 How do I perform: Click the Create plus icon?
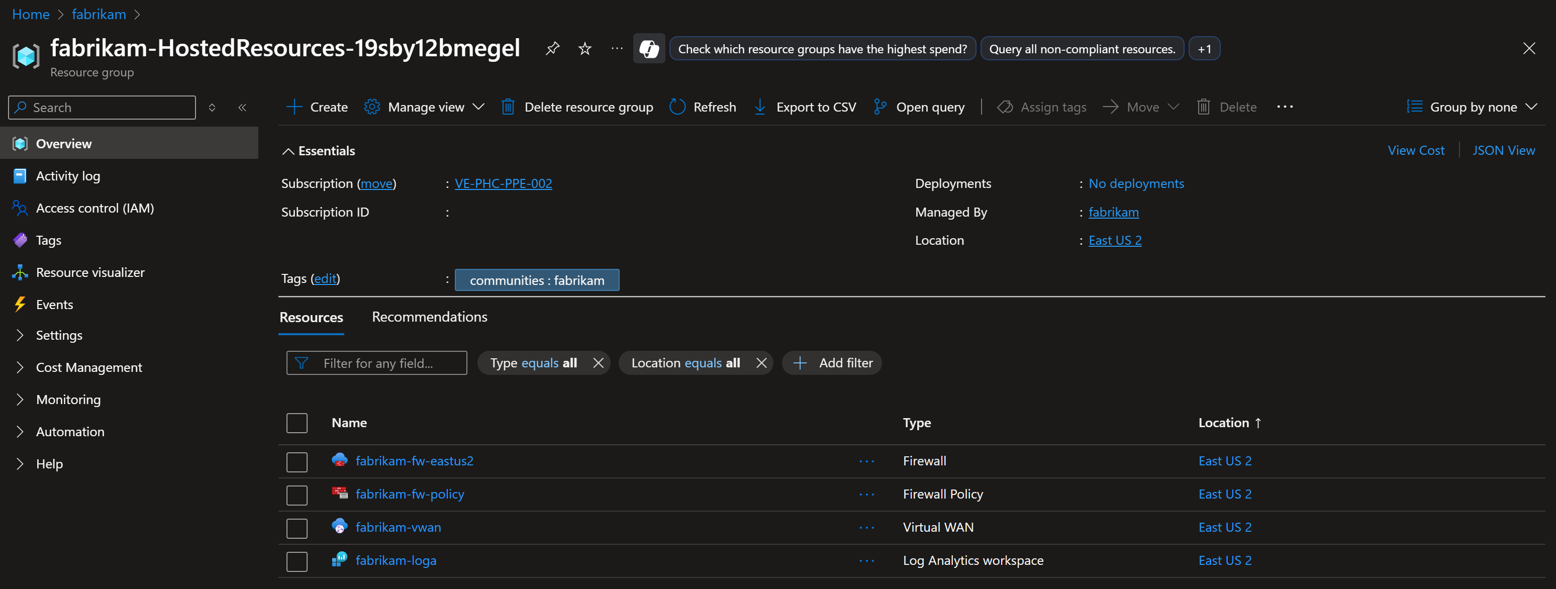294,107
